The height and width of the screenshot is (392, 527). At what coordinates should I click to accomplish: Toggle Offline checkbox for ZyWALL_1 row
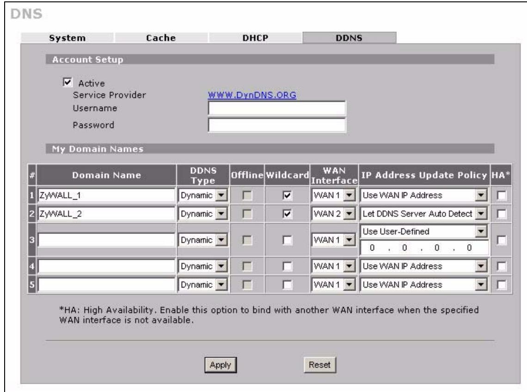(x=247, y=196)
